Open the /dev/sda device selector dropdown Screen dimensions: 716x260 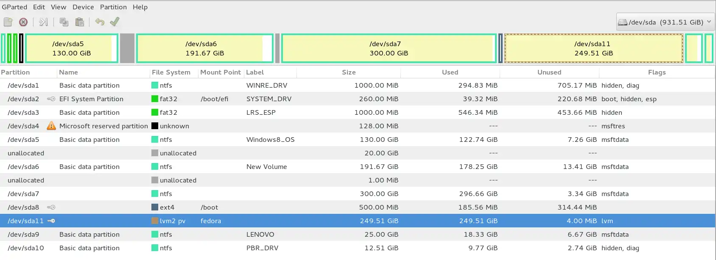click(x=665, y=22)
